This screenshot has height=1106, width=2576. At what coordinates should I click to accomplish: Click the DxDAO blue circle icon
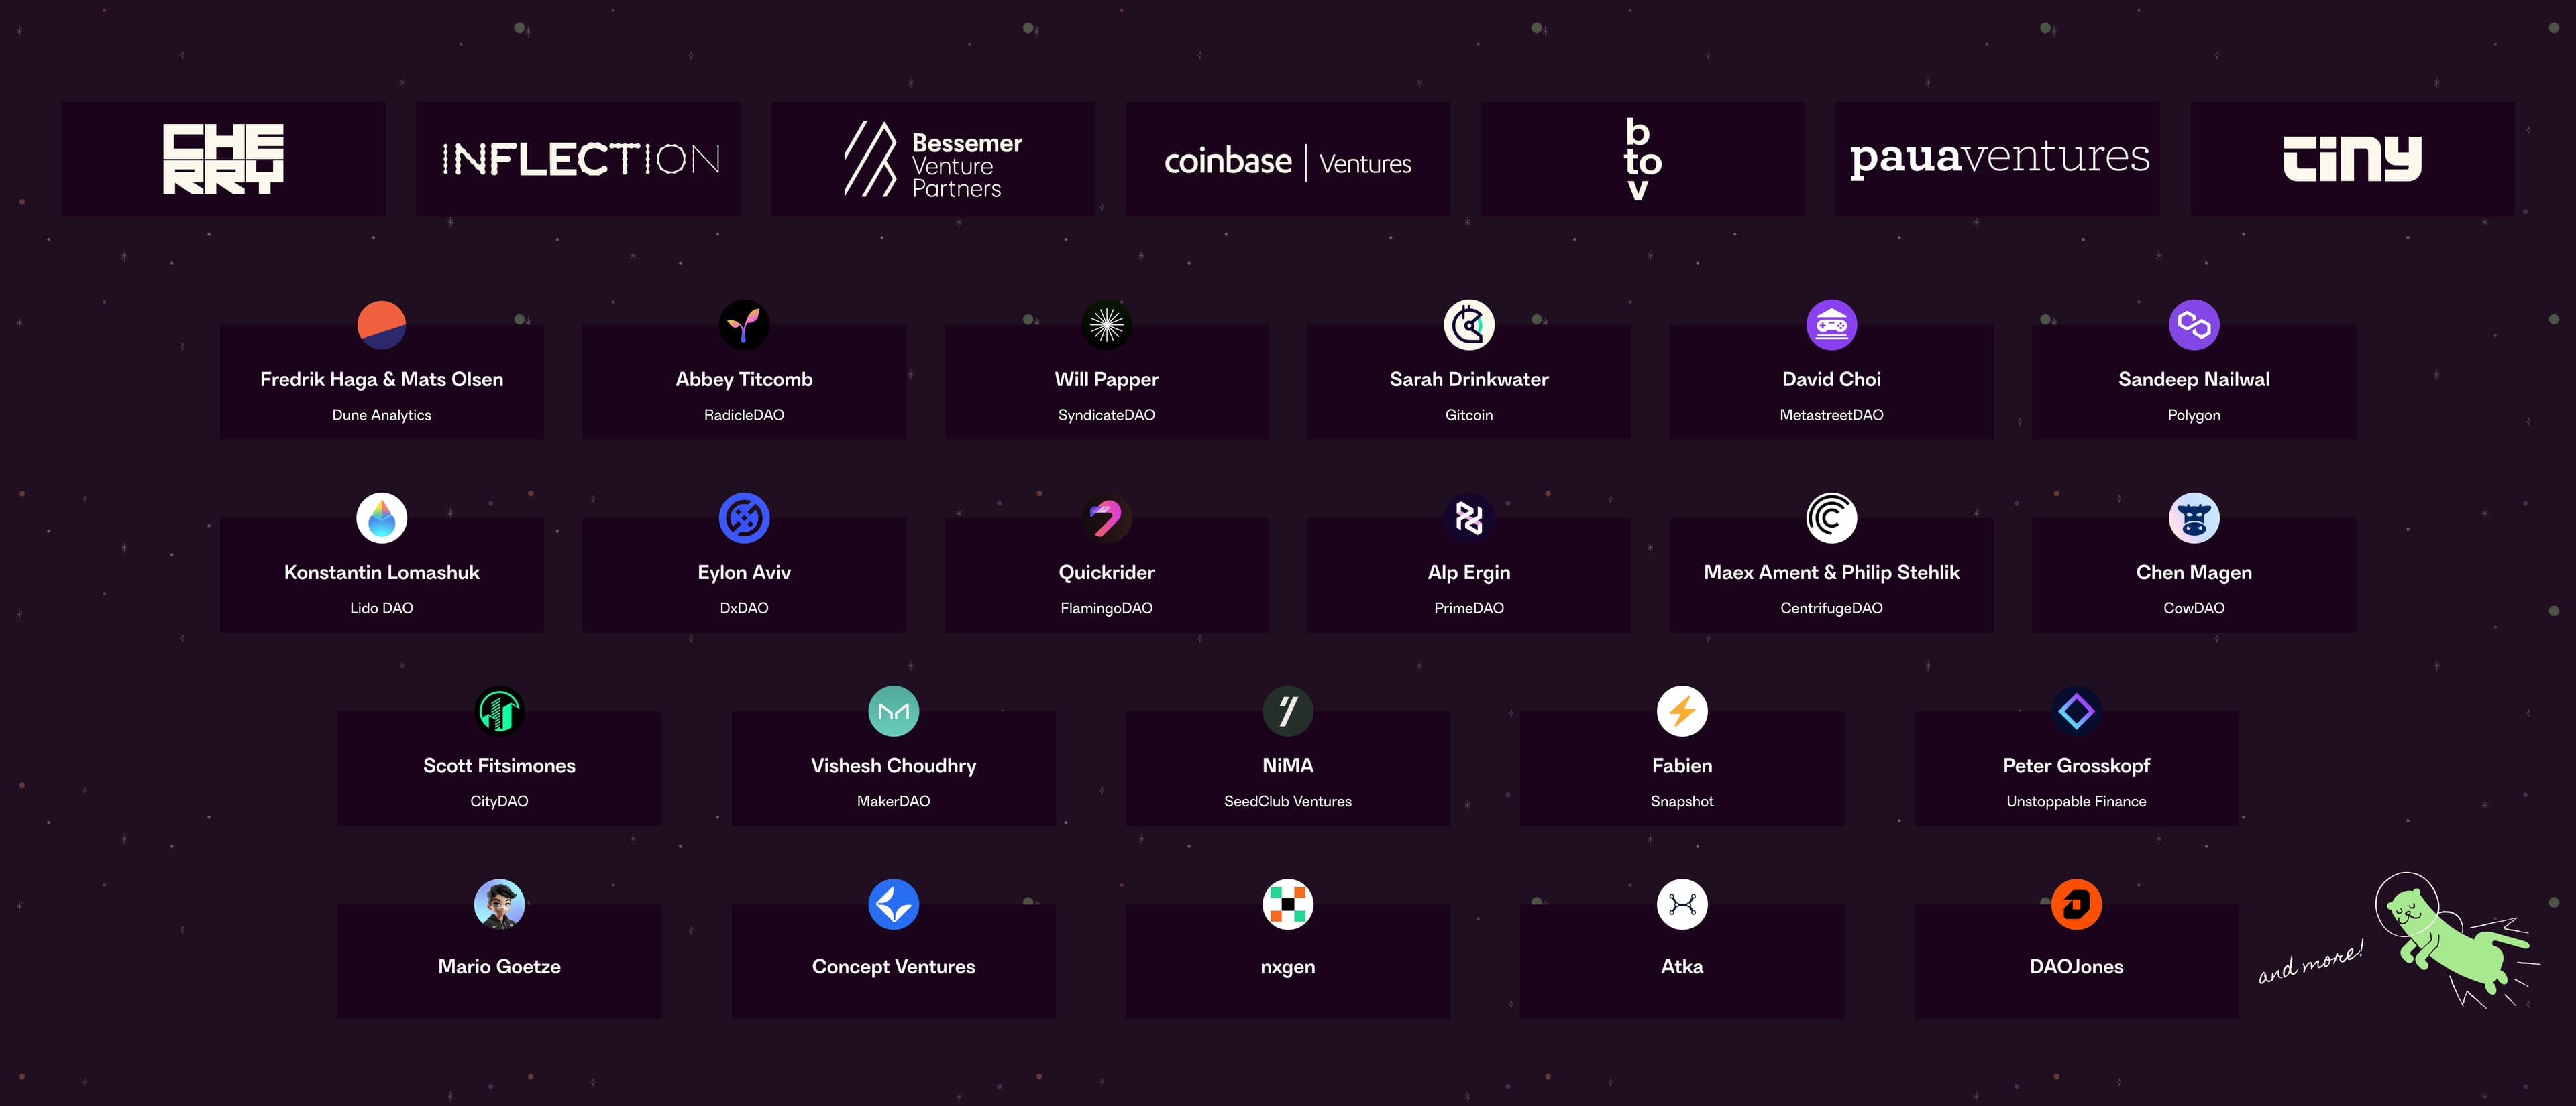pos(744,517)
